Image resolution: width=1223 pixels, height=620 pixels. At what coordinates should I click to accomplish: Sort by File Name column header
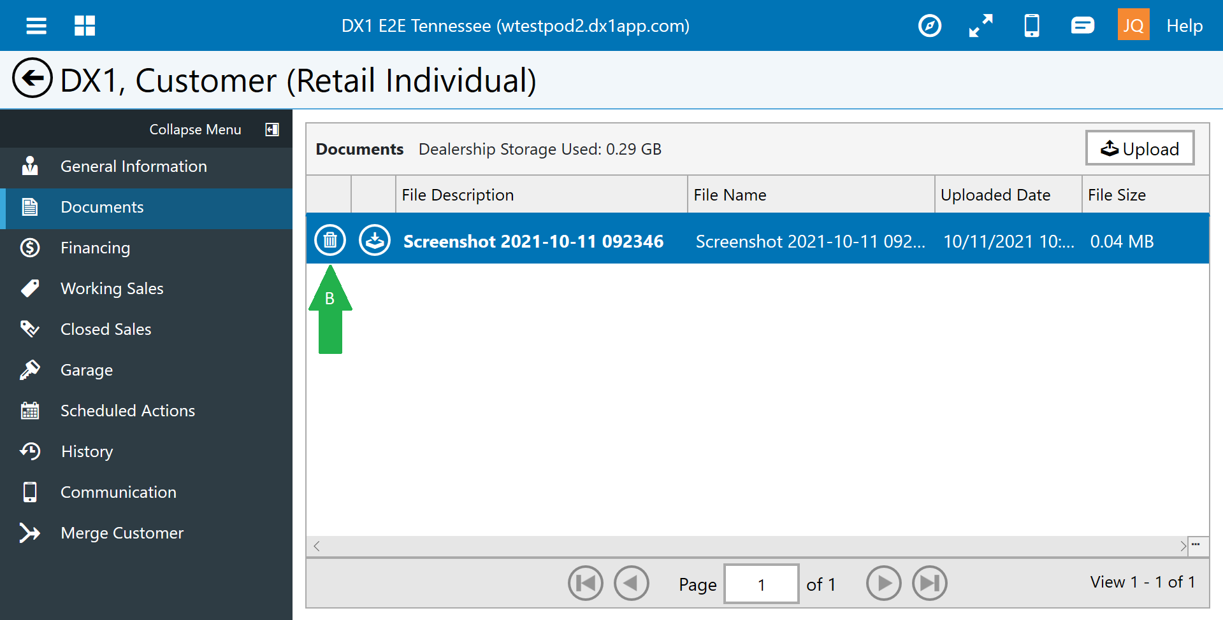pos(811,195)
